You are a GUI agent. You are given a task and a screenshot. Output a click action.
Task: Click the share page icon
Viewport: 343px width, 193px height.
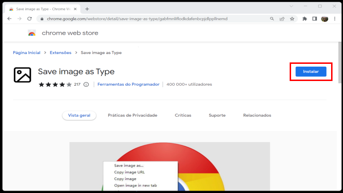pyautogui.click(x=282, y=19)
